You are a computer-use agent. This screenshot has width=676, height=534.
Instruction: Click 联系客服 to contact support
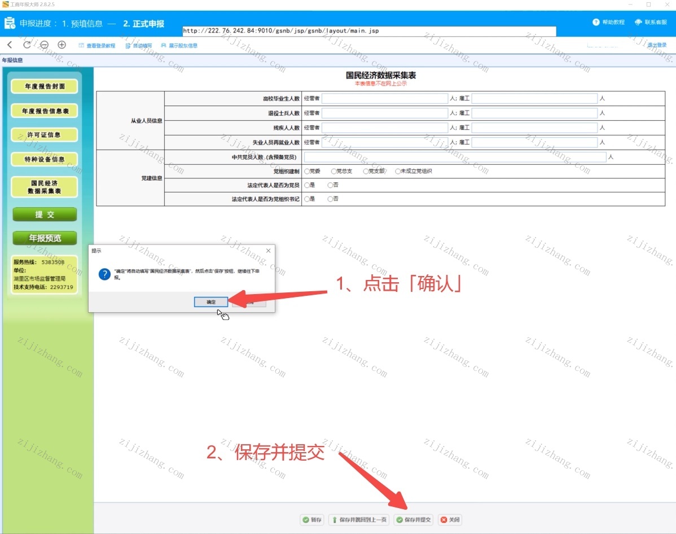pyautogui.click(x=651, y=22)
